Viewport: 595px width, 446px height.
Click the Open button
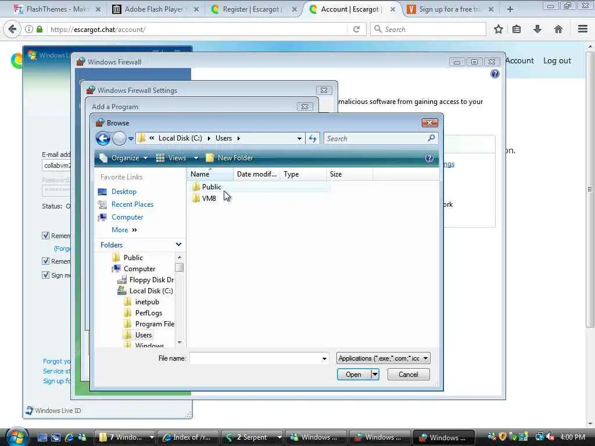point(354,375)
